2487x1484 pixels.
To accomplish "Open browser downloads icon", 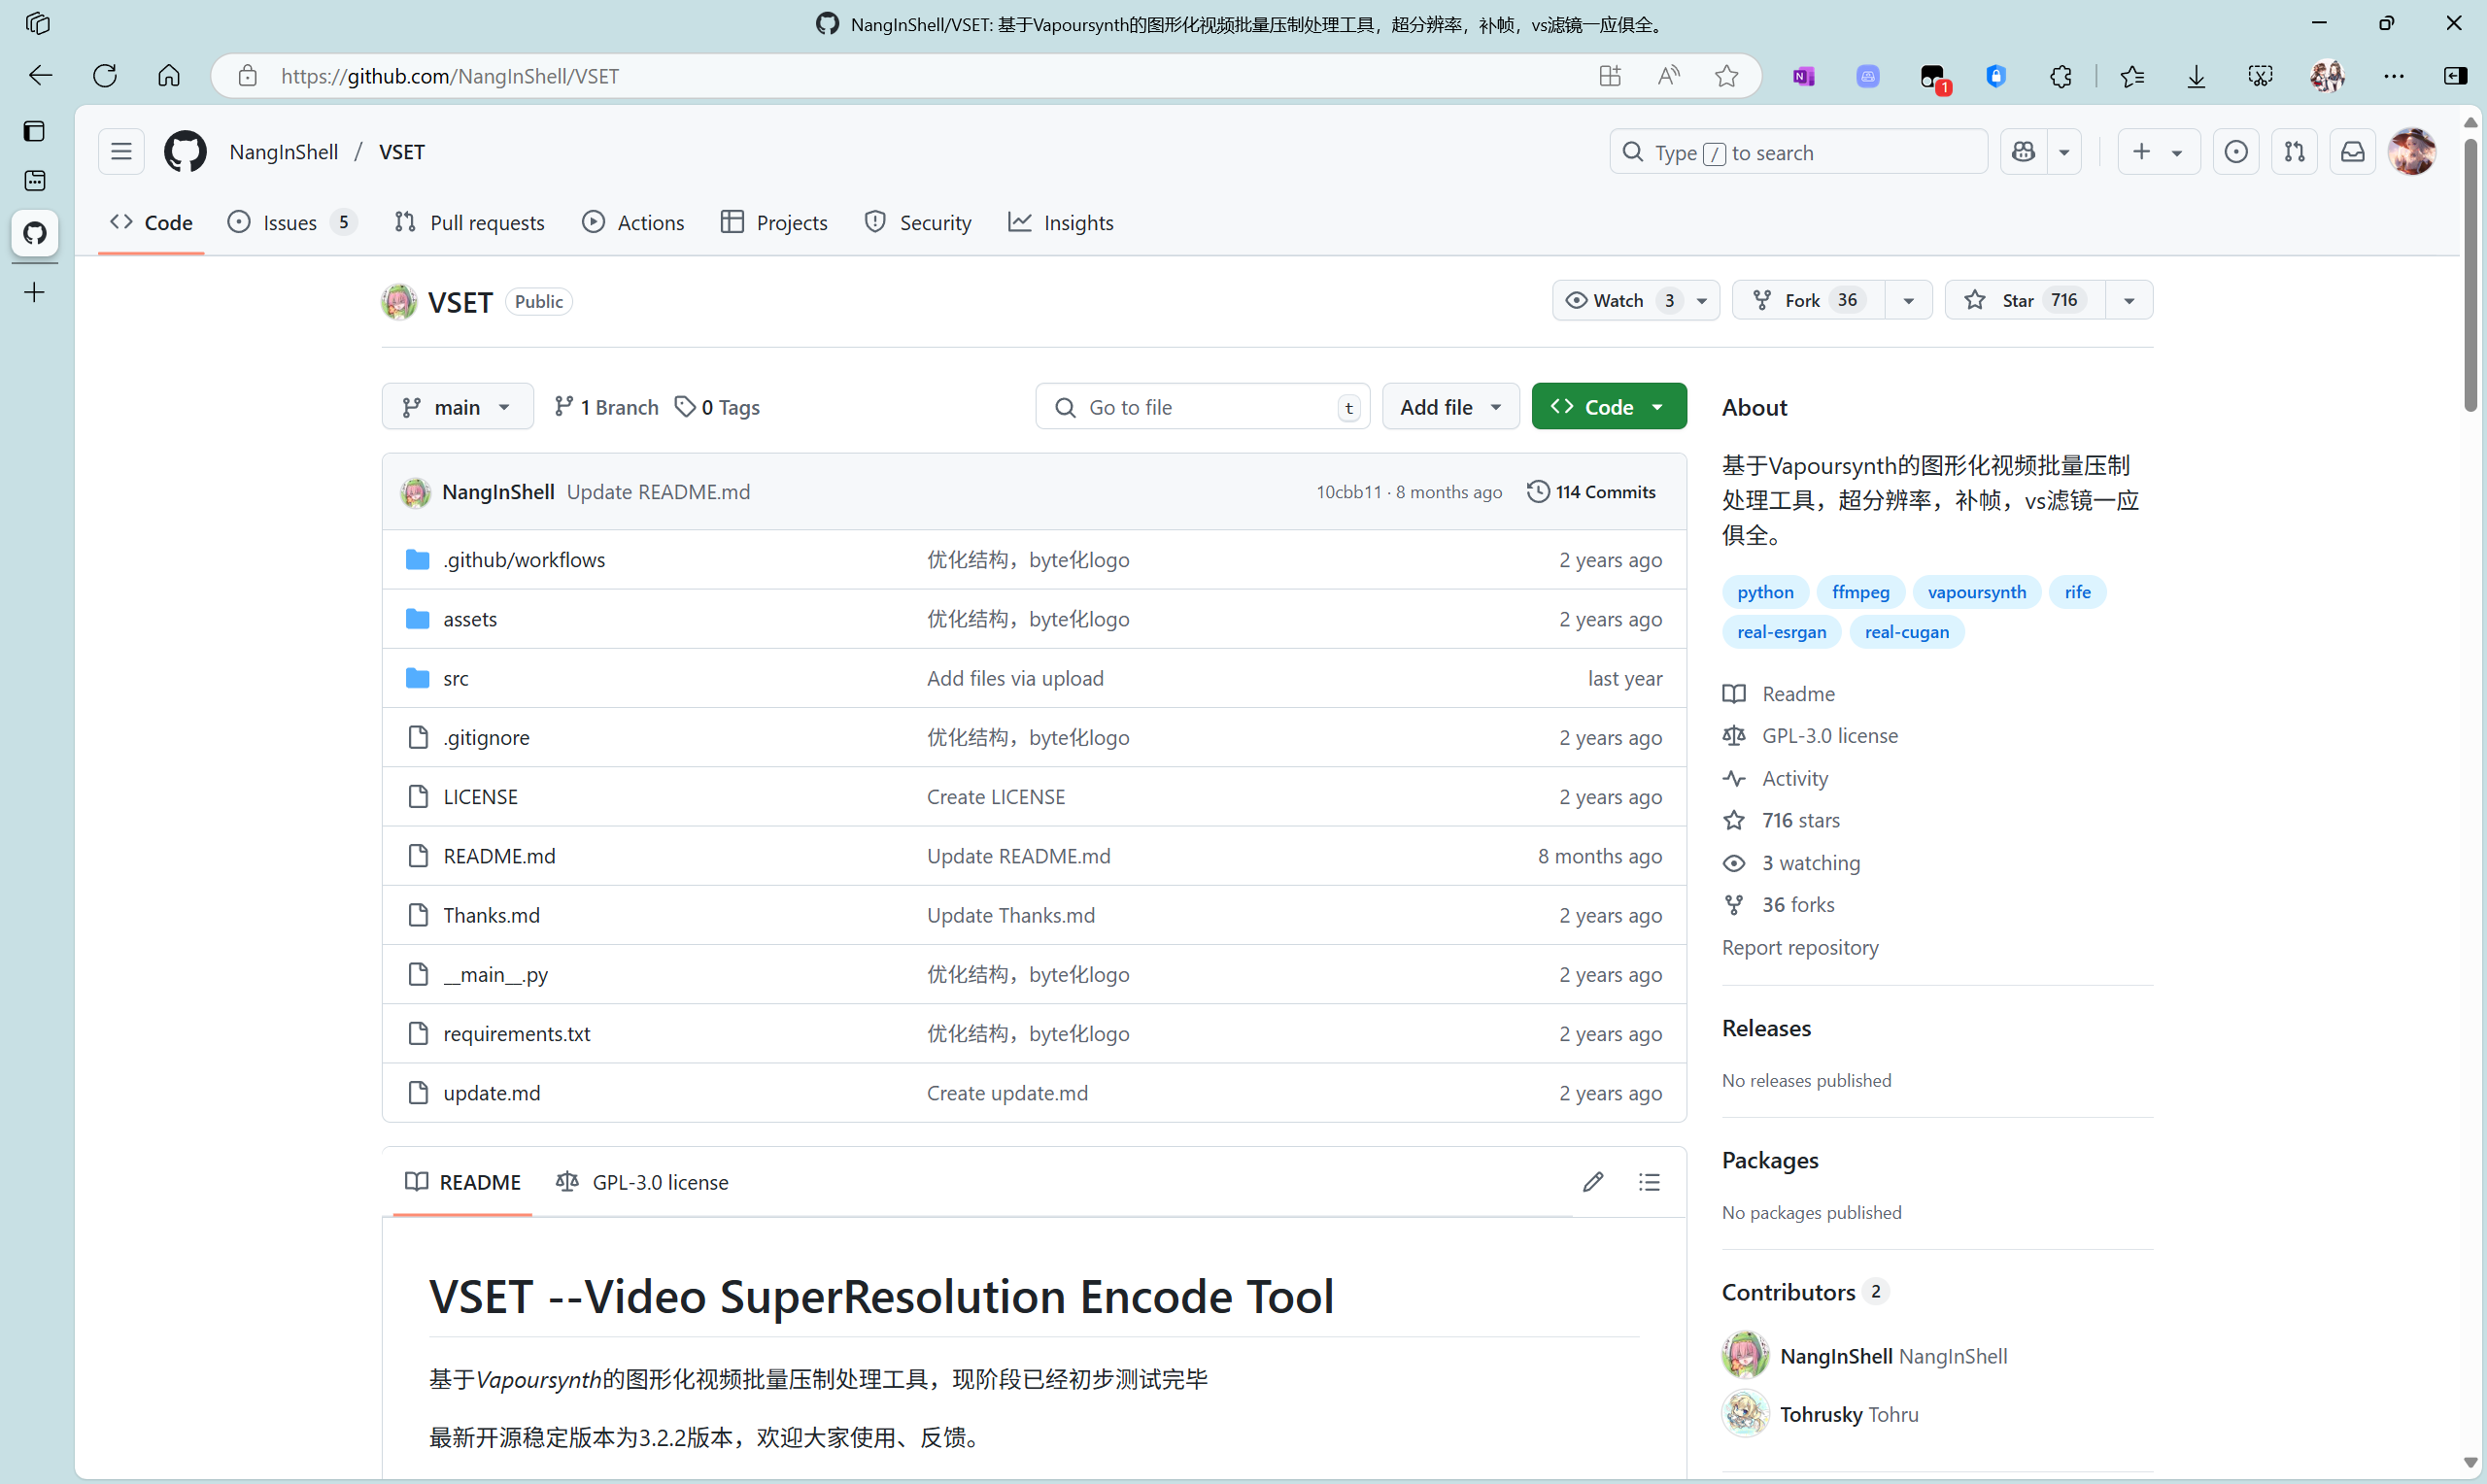I will click(x=2196, y=76).
